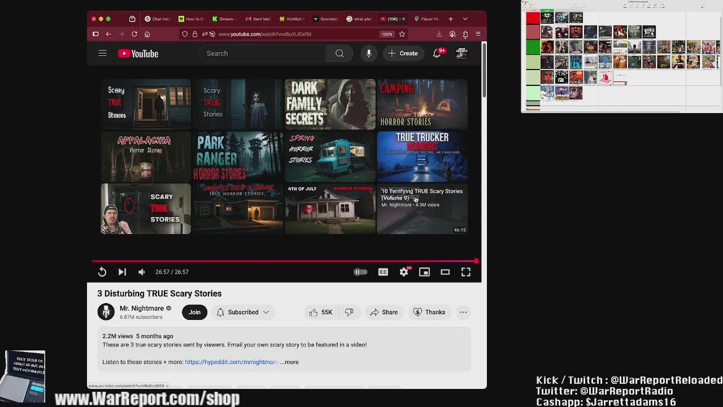The height and width of the screenshot is (407, 723).
Task: Open the Camping Horror Stories thumbnail
Action: coord(422,104)
